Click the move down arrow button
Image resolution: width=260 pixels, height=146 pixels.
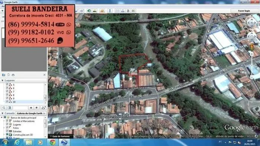[x=36, y=108]
